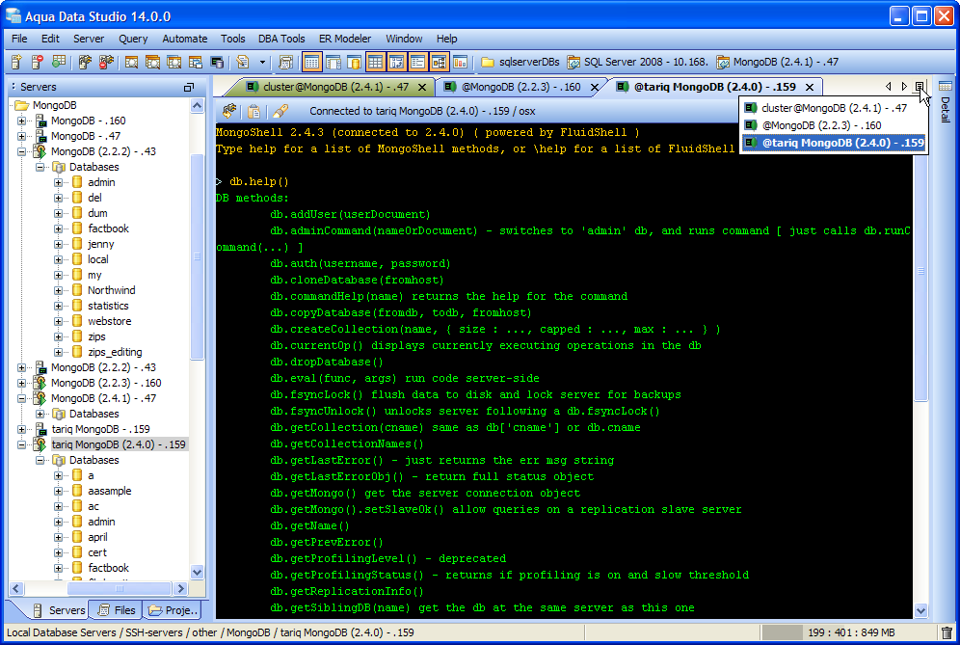Viewport: 960px width, 645px height.
Task: Click the memory usage bar 199 : 401 : 849 MB
Action: (848, 632)
